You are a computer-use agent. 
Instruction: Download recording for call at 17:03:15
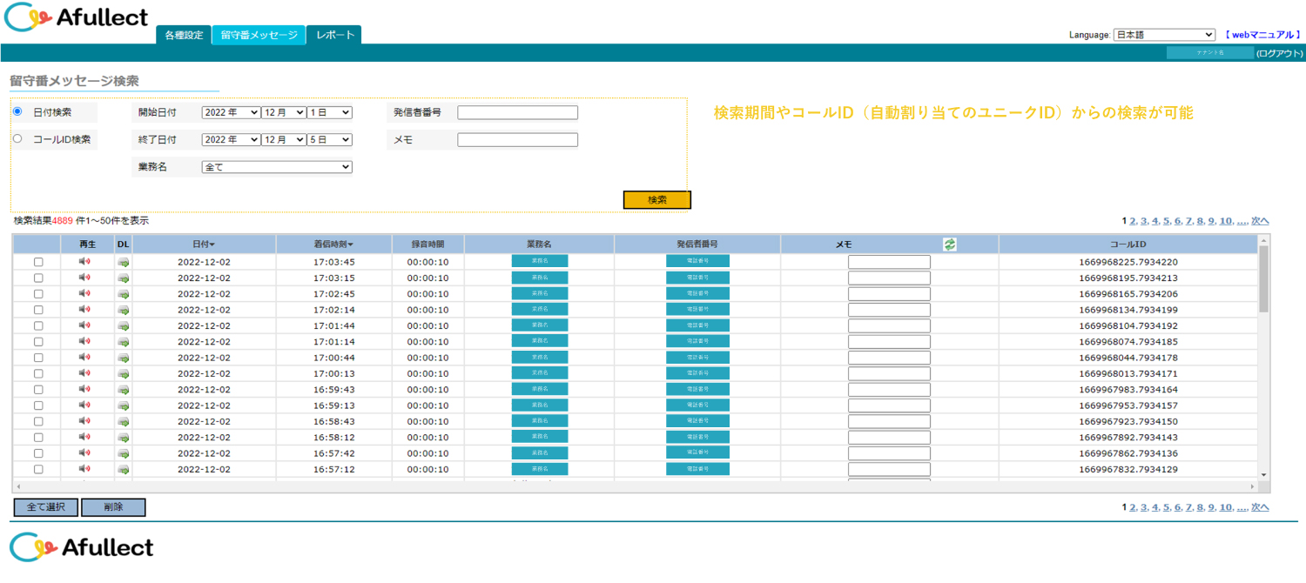click(124, 278)
